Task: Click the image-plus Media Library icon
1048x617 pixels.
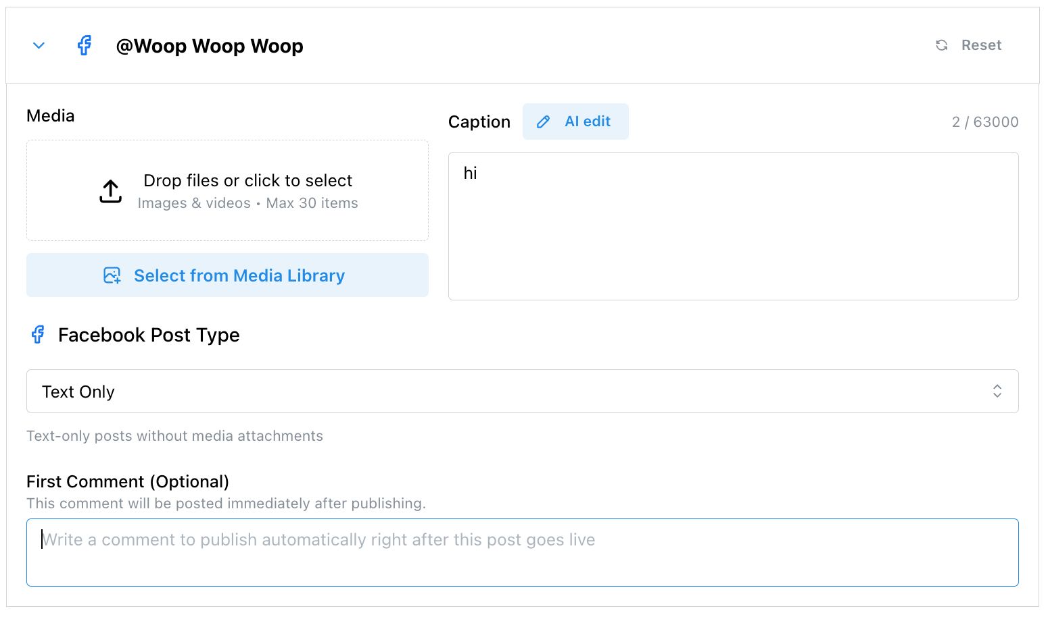Action: coord(112,275)
